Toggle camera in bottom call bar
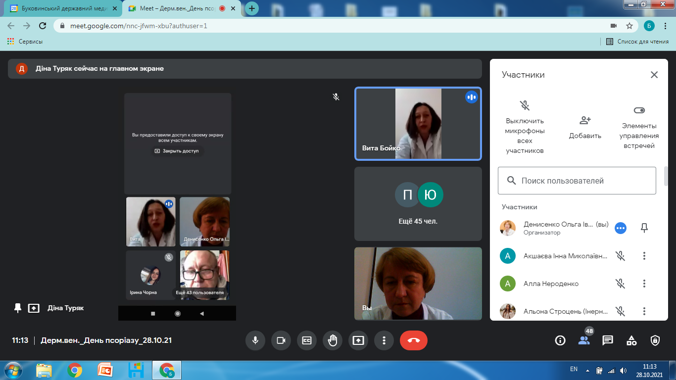 point(281,340)
